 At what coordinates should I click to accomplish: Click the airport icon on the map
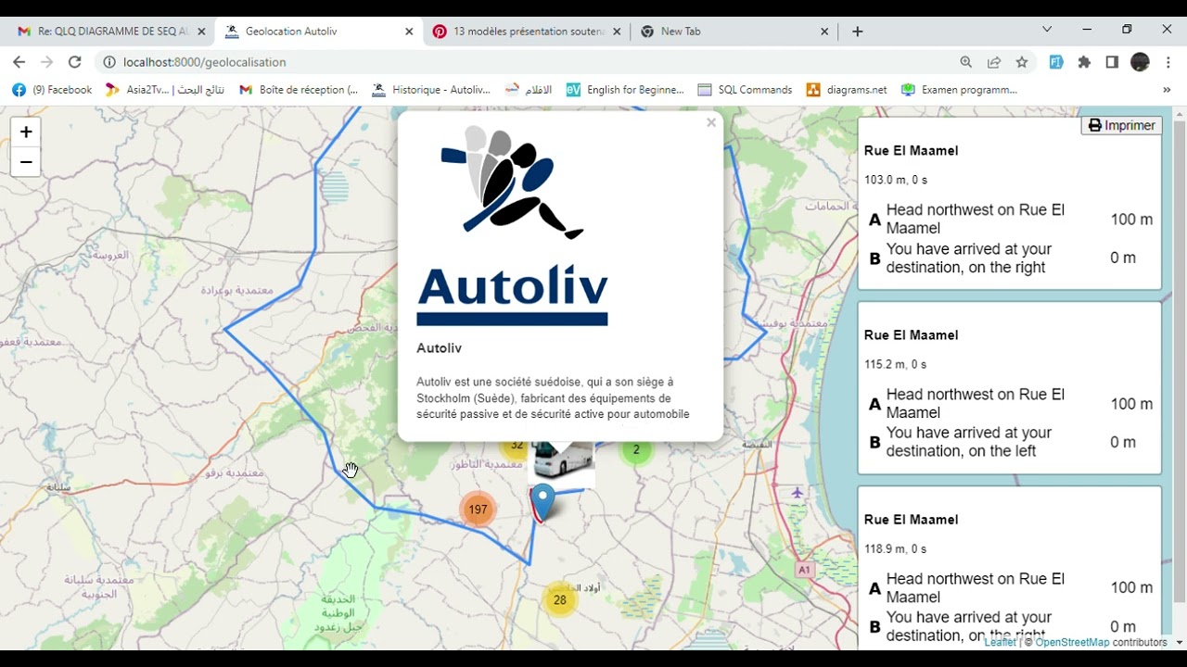coord(797,492)
